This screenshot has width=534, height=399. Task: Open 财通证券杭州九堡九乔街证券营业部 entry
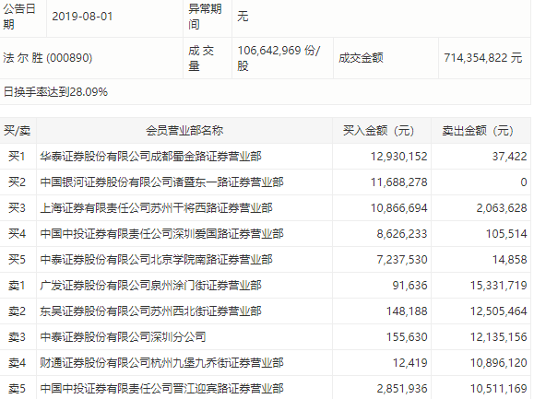161,363
